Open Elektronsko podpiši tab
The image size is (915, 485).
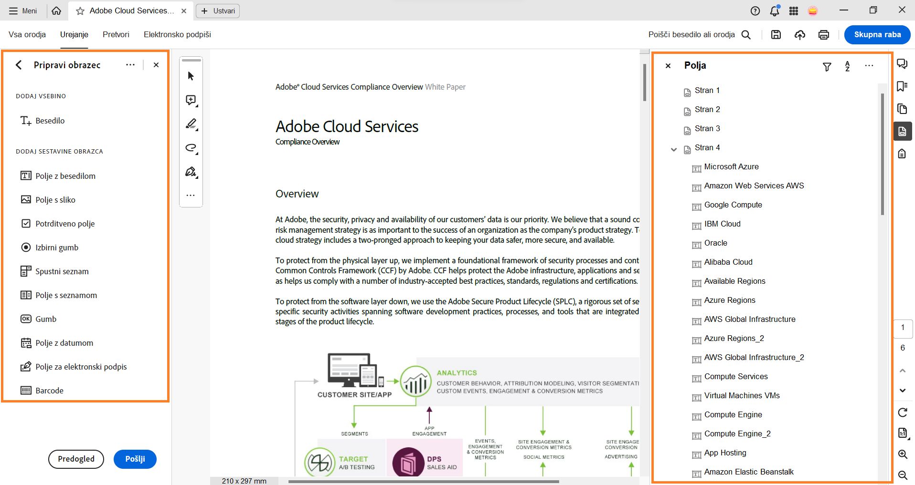tap(177, 34)
